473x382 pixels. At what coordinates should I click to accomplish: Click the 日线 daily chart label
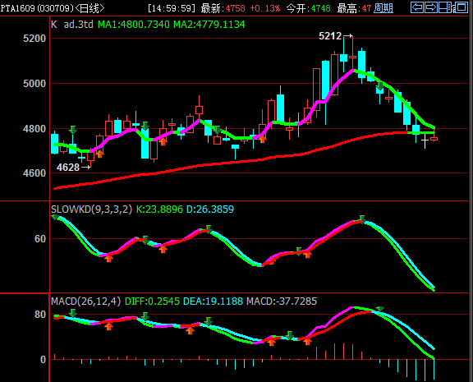[90, 8]
